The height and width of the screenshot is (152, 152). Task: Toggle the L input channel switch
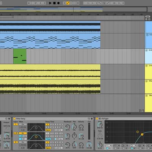(16, 124)
